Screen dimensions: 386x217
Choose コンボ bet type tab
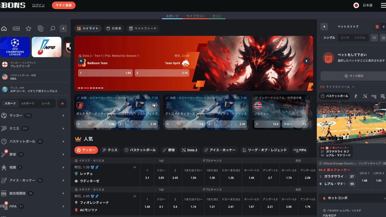pyautogui.click(x=345, y=38)
